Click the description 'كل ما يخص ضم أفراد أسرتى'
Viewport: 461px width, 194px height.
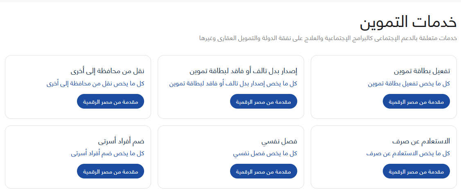pyautogui.click(x=107, y=154)
